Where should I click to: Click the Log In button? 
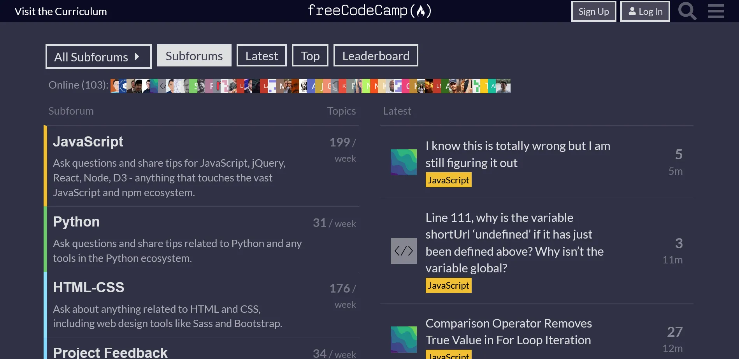pyautogui.click(x=645, y=11)
